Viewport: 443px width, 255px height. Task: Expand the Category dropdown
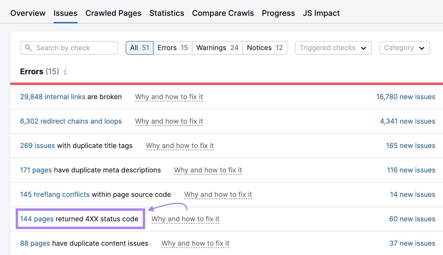pos(404,48)
